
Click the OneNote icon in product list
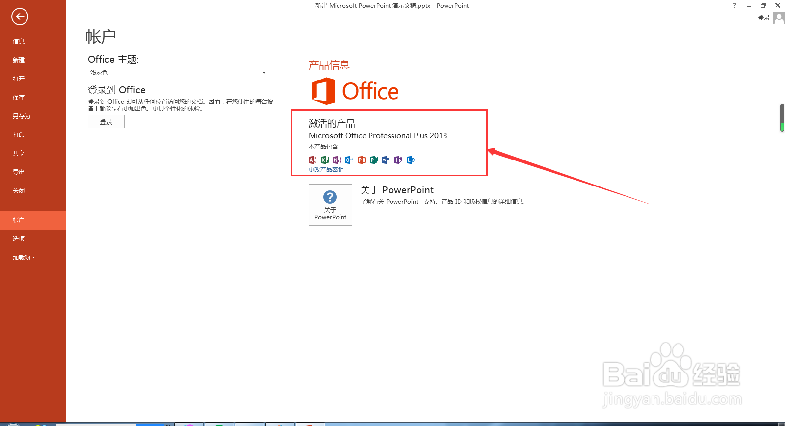337,160
